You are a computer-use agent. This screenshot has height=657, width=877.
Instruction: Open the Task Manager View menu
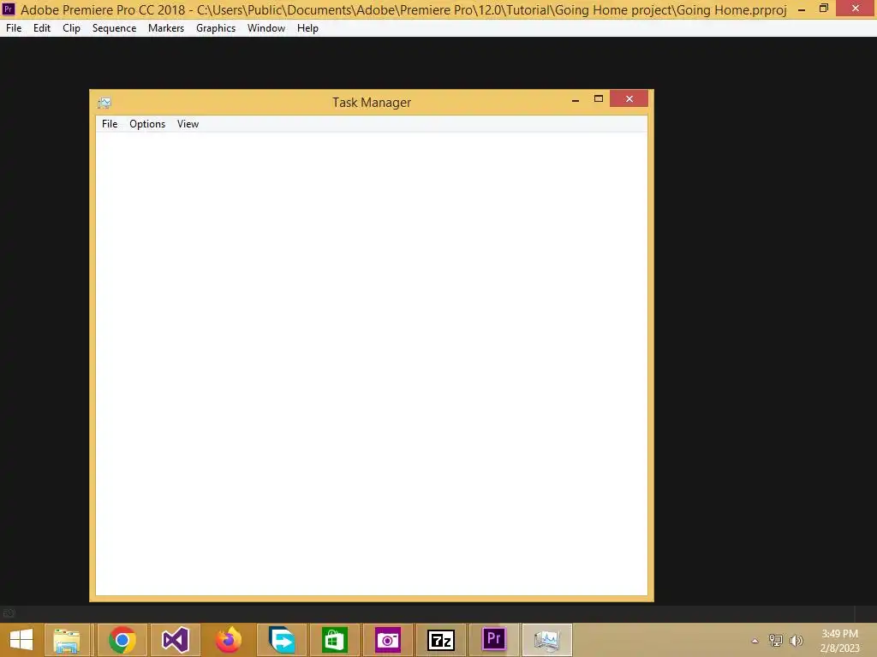pos(188,124)
